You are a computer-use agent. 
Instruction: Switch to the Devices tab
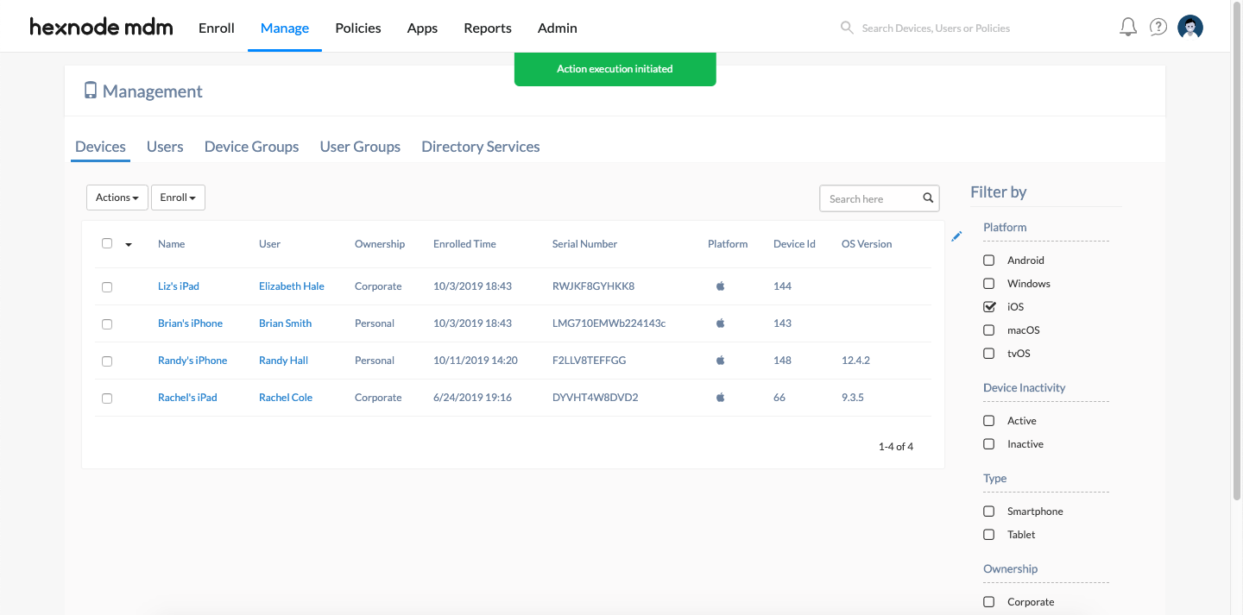point(100,147)
